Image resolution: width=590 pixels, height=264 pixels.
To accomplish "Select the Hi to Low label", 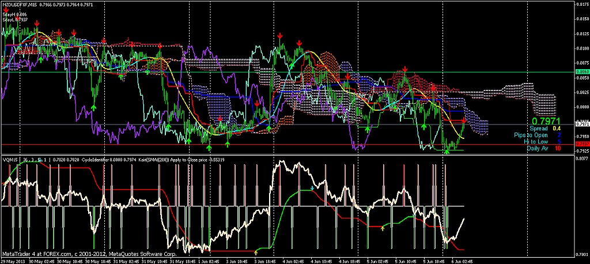I will [x=536, y=142].
